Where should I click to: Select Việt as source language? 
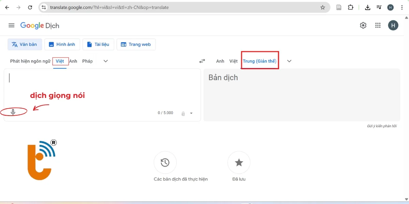(x=60, y=61)
